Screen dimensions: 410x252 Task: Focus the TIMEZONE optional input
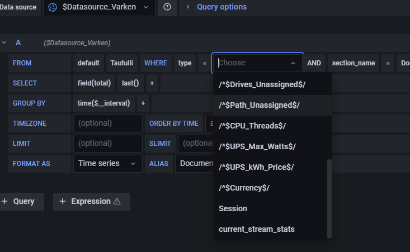point(108,123)
